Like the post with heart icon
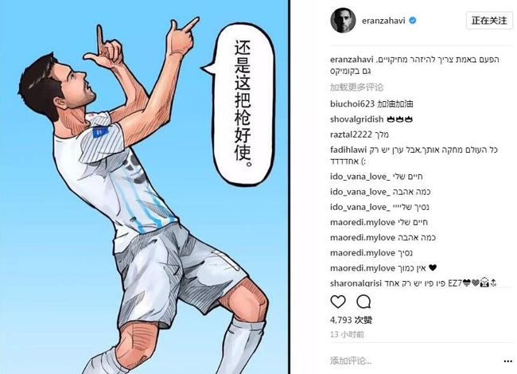 pyautogui.click(x=337, y=302)
